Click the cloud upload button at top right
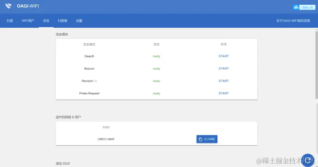Screen dimensions: 318x167 [304, 7]
